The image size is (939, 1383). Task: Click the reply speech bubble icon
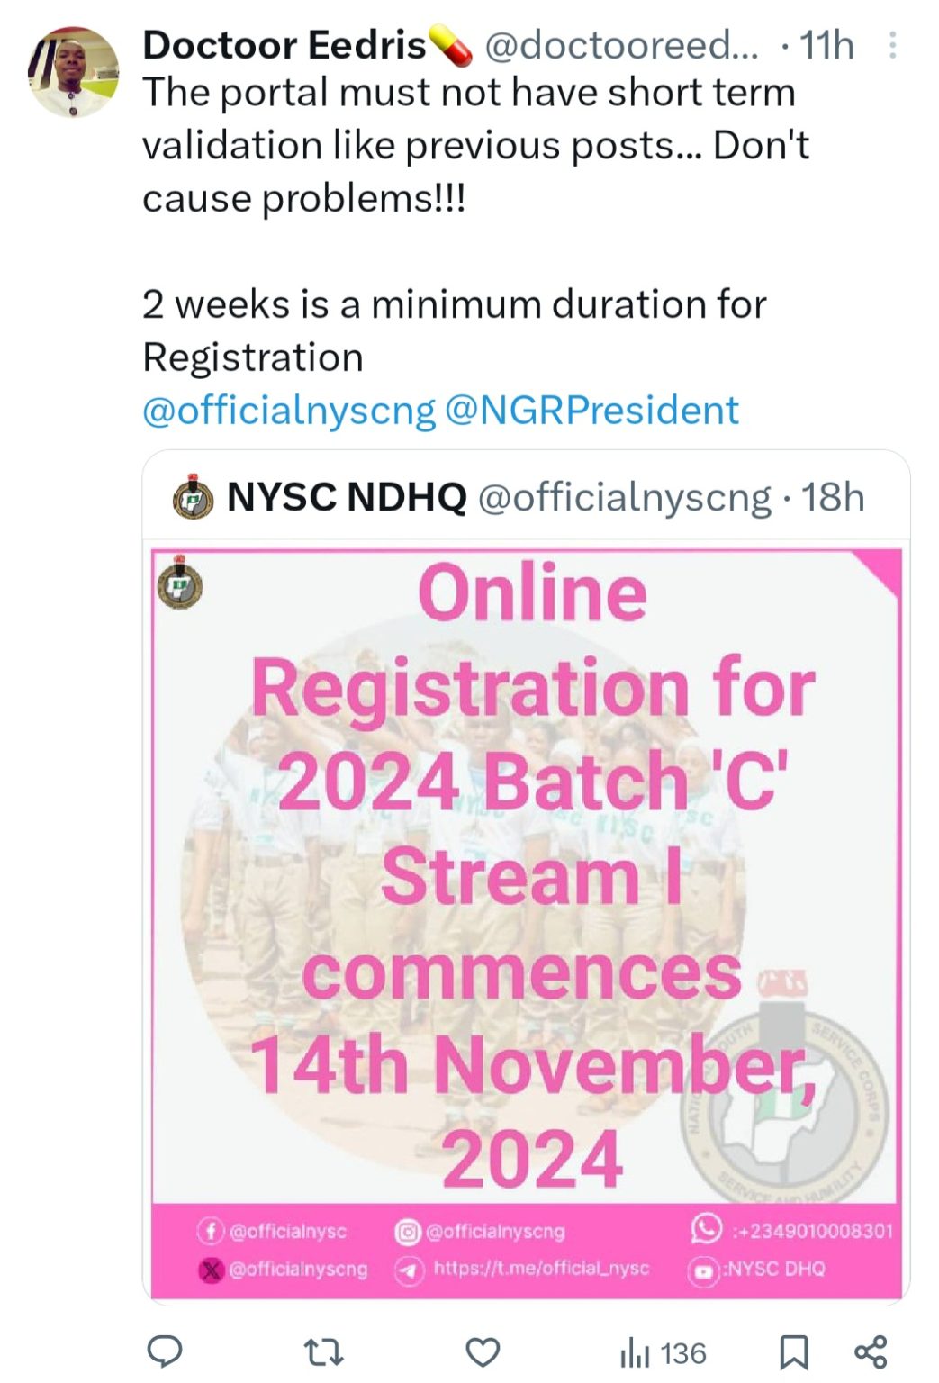coord(165,1351)
